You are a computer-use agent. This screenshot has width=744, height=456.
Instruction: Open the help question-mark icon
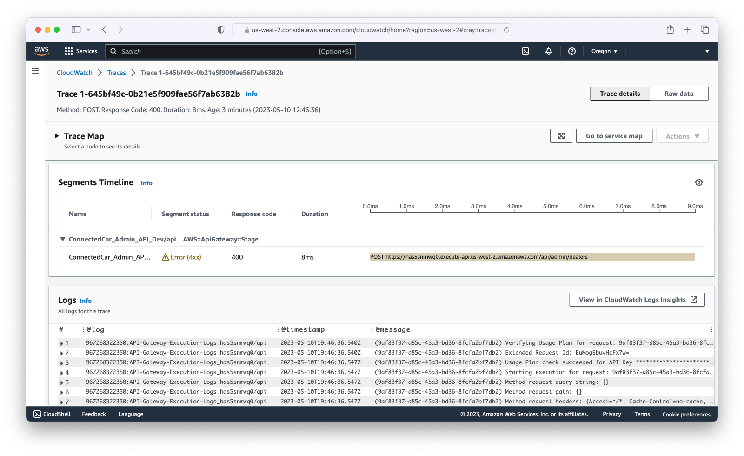tap(572, 51)
